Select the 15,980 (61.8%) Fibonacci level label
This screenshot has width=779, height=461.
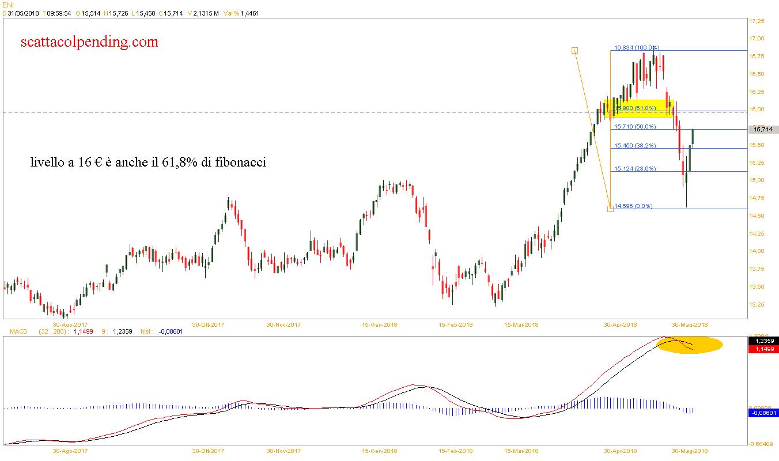(x=636, y=108)
